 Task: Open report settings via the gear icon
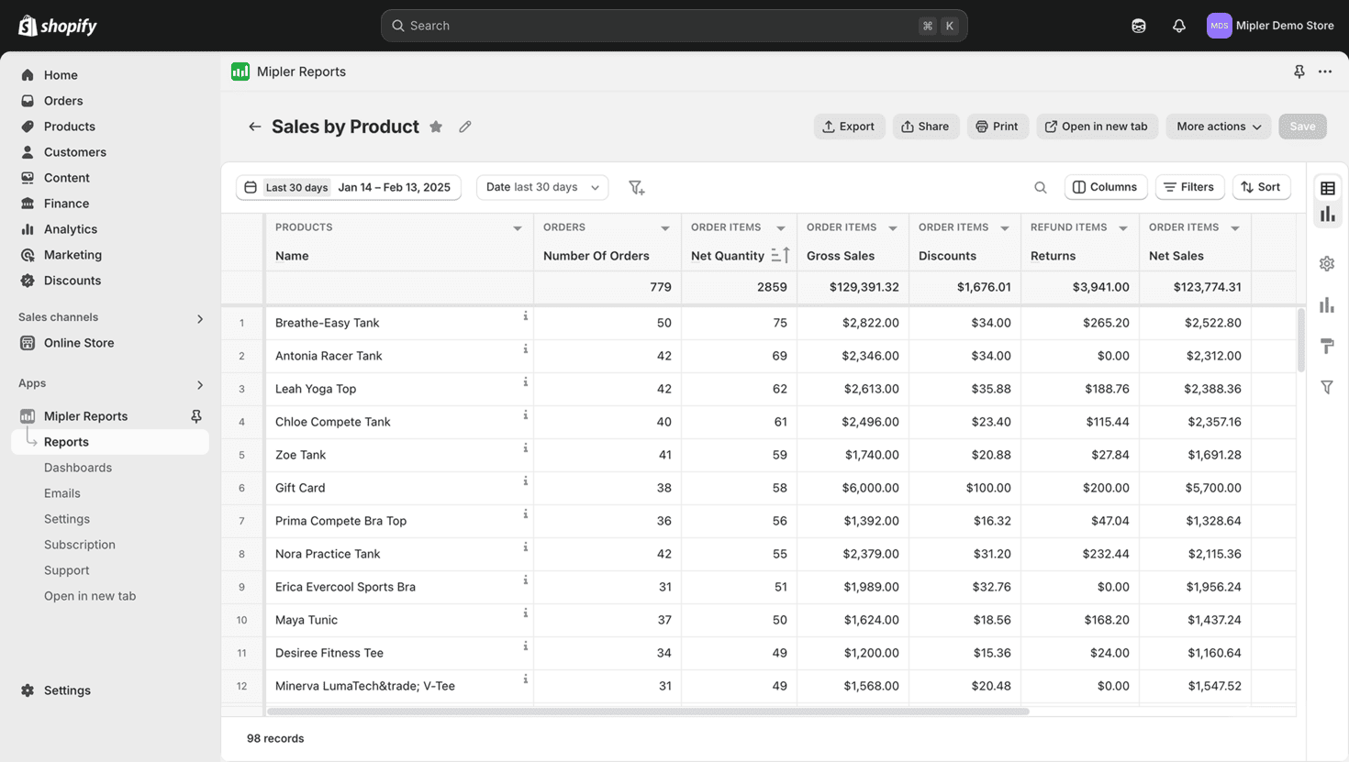[x=1327, y=263]
